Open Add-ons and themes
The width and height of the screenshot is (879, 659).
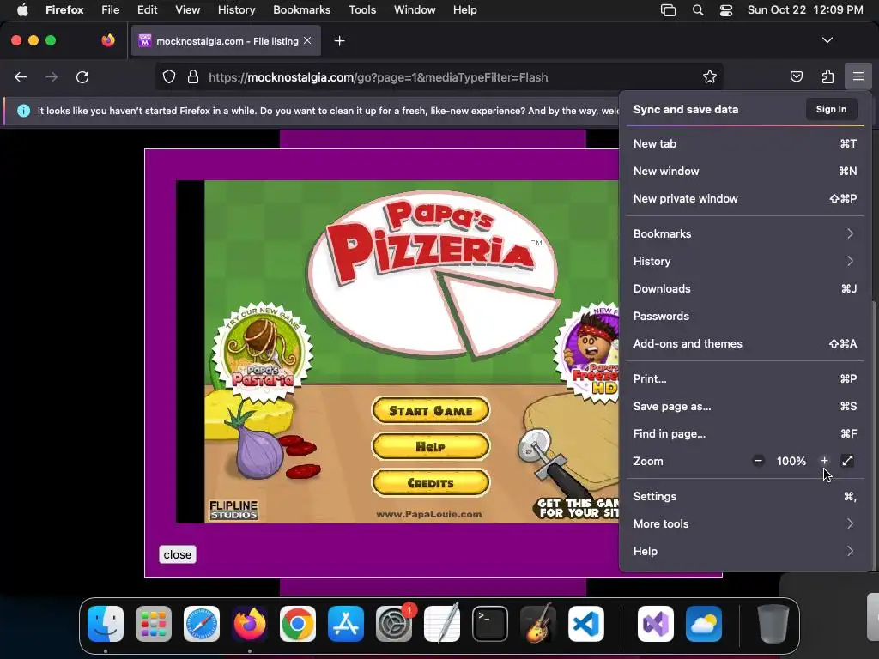tap(744, 343)
